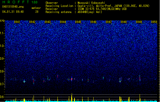The image size is (160, 102).
Task: Click the tallest yellow peak near 0945
Action: click(x=72, y=97)
